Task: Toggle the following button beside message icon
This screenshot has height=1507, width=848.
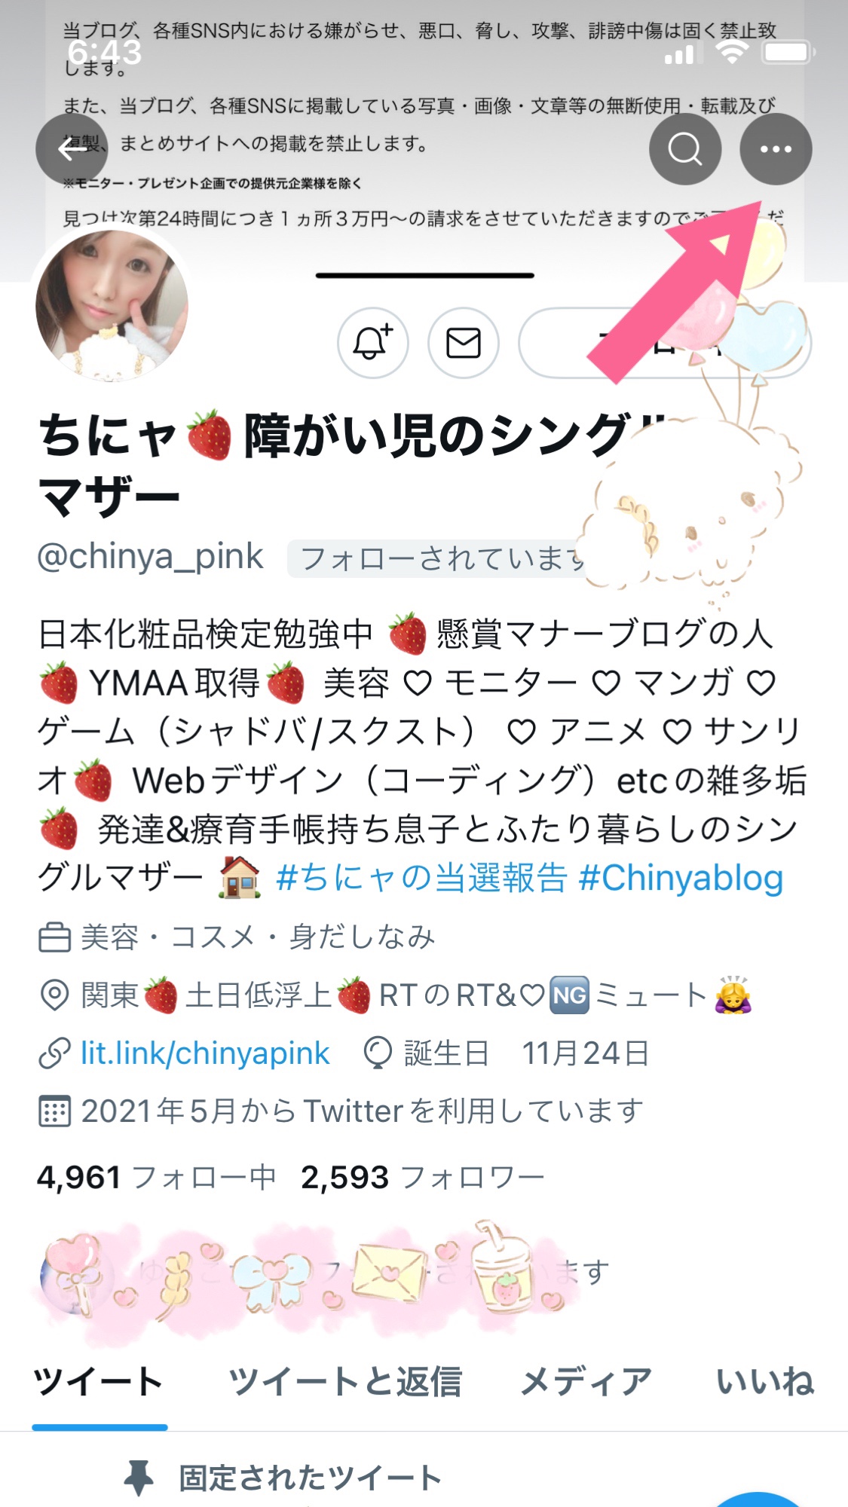Action: point(665,343)
